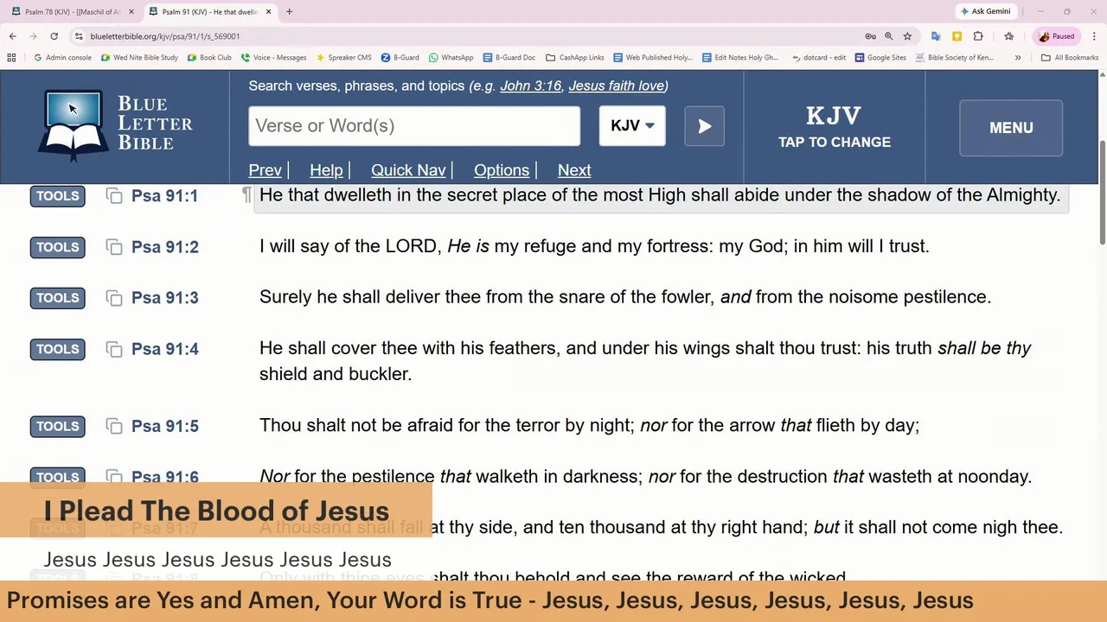Expand the bookmarks overflow chevron
1107x622 pixels.
tap(1018, 58)
